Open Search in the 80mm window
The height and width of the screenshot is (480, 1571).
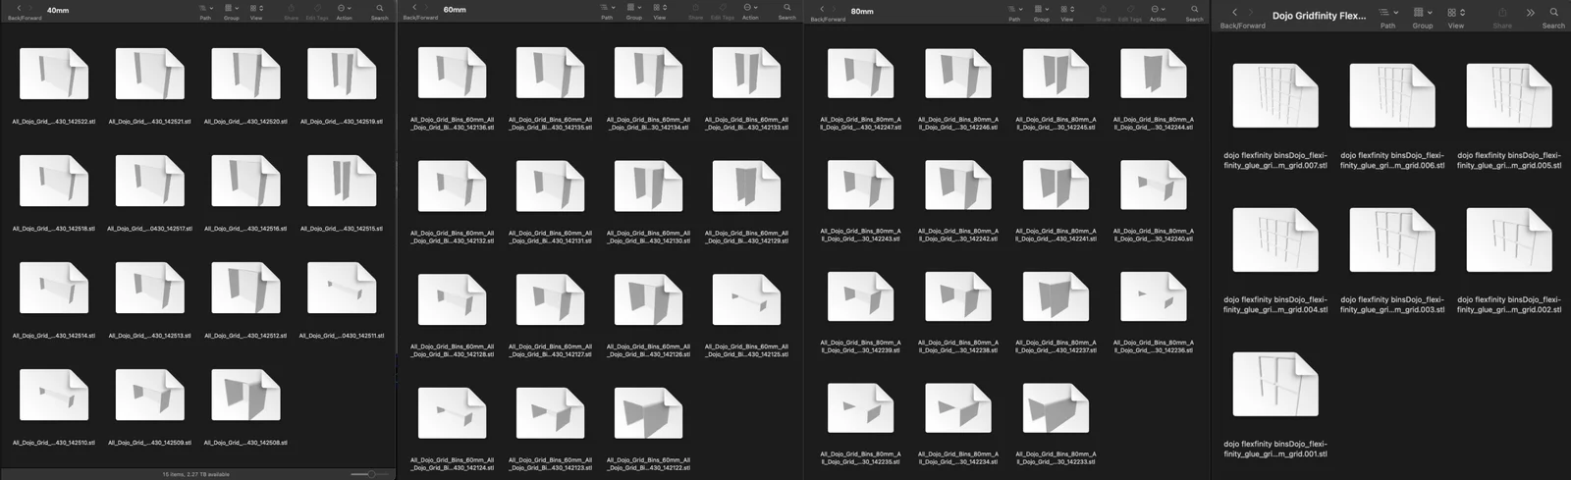[1194, 9]
